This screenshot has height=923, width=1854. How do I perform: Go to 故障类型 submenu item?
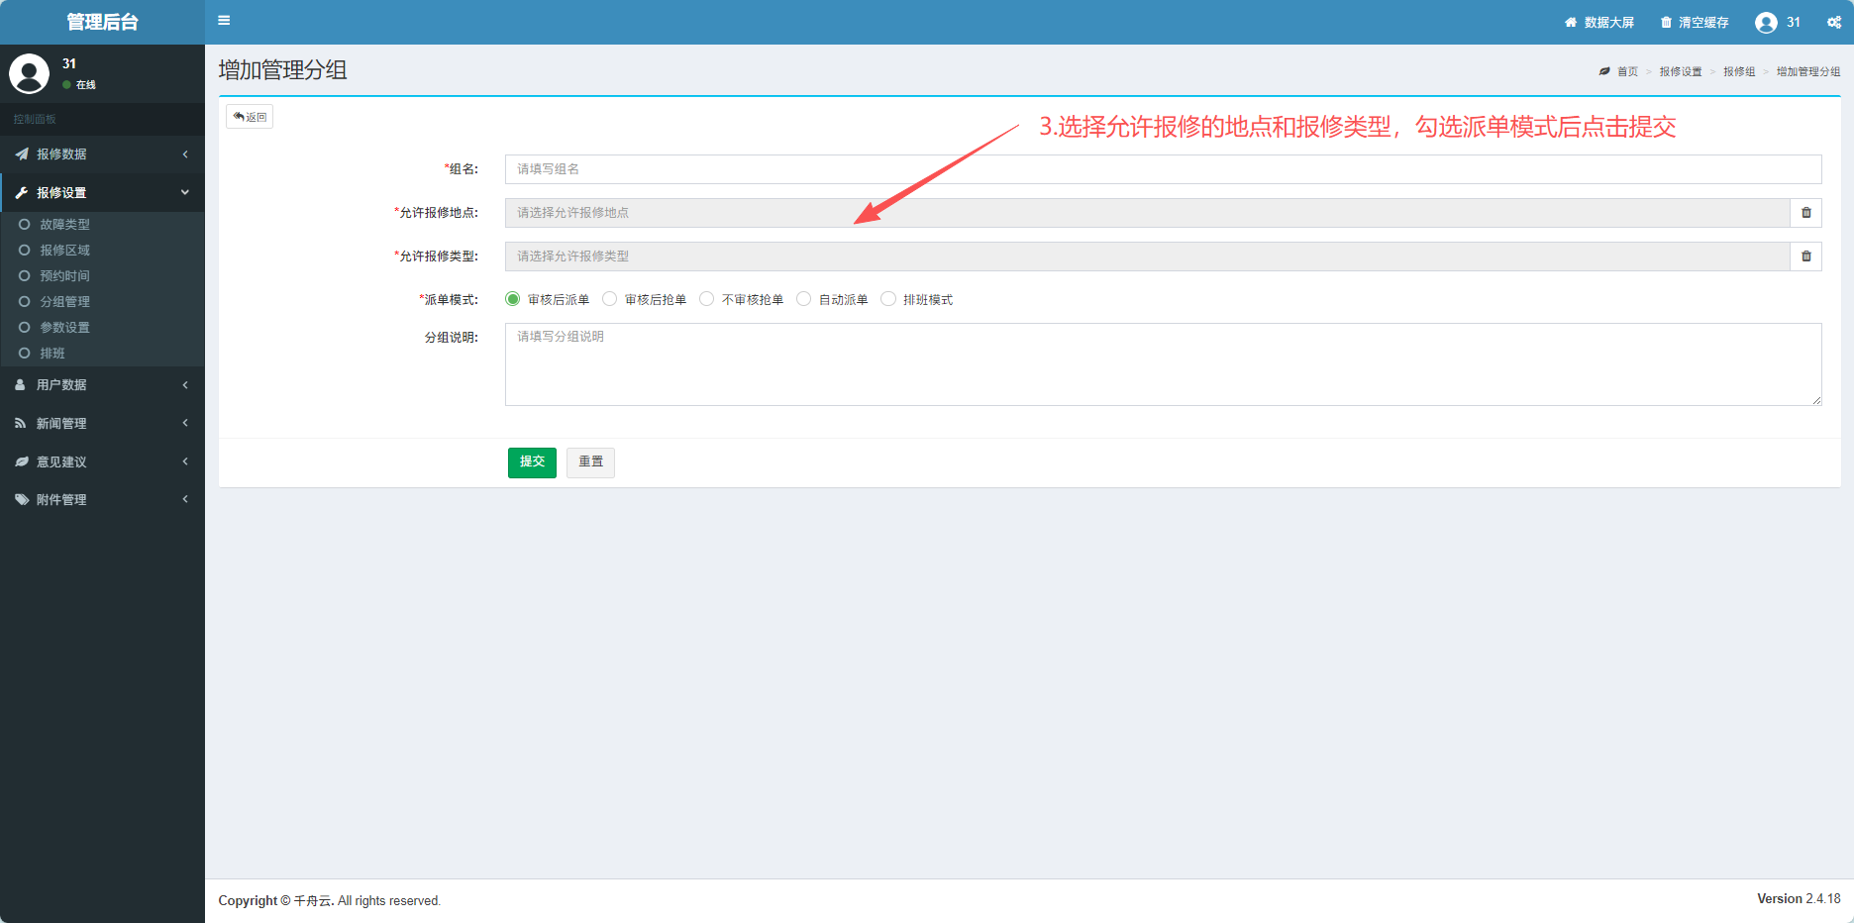pos(64,225)
